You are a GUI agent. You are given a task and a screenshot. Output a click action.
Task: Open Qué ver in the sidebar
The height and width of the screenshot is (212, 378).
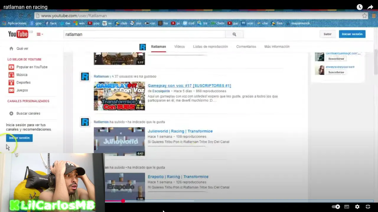click(x=22, y=49)
